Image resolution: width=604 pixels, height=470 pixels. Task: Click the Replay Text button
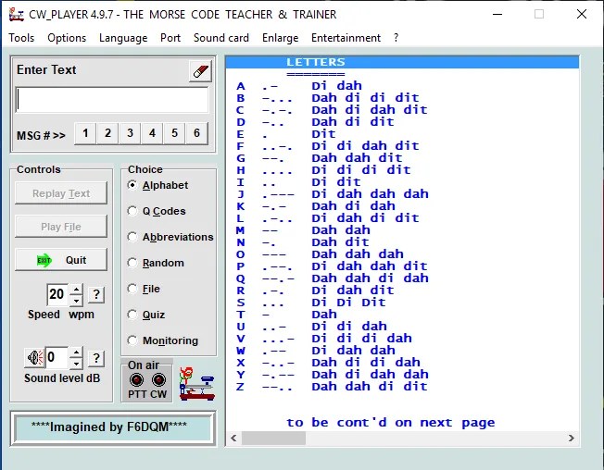coord(61,193)
